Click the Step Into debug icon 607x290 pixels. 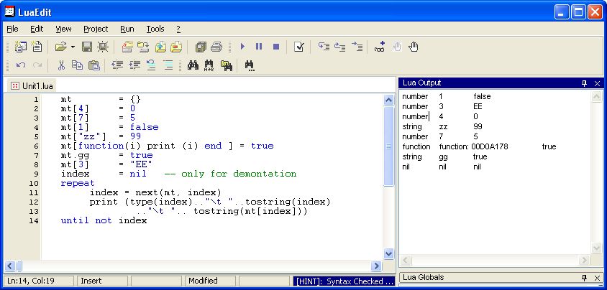pyautogui.click(x=324, y=47)
